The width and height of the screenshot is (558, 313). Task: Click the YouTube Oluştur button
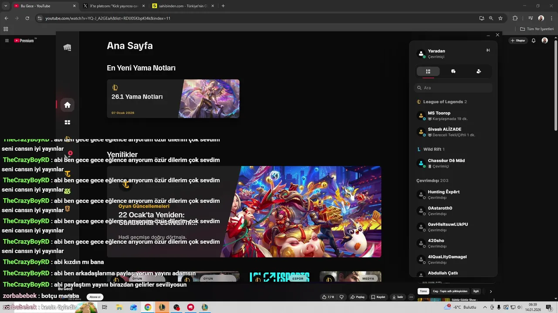(518, 40)
